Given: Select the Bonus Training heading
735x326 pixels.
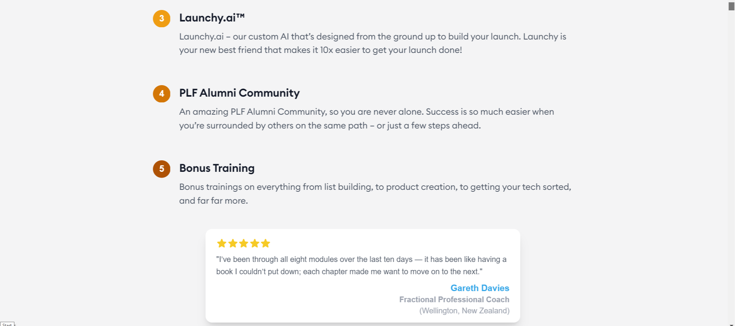Looking at the screenshot, I should coord(217,168).
